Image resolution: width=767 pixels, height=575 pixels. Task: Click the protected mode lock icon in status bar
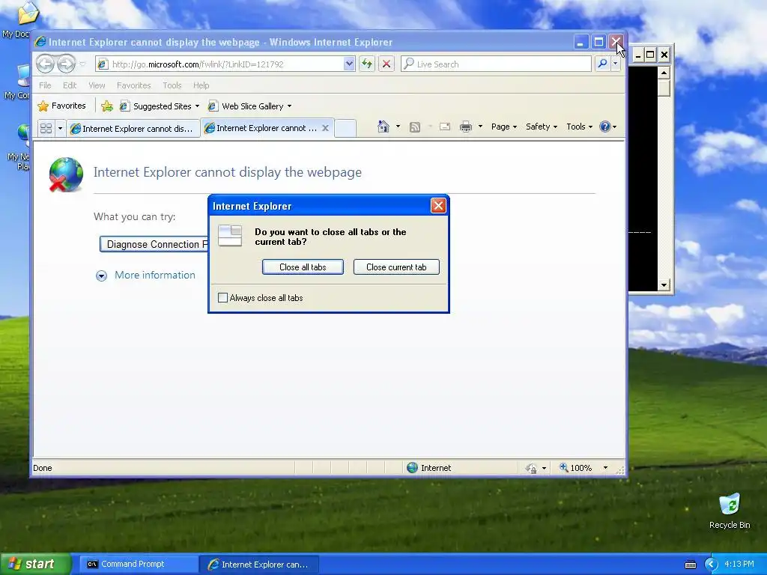531,469
